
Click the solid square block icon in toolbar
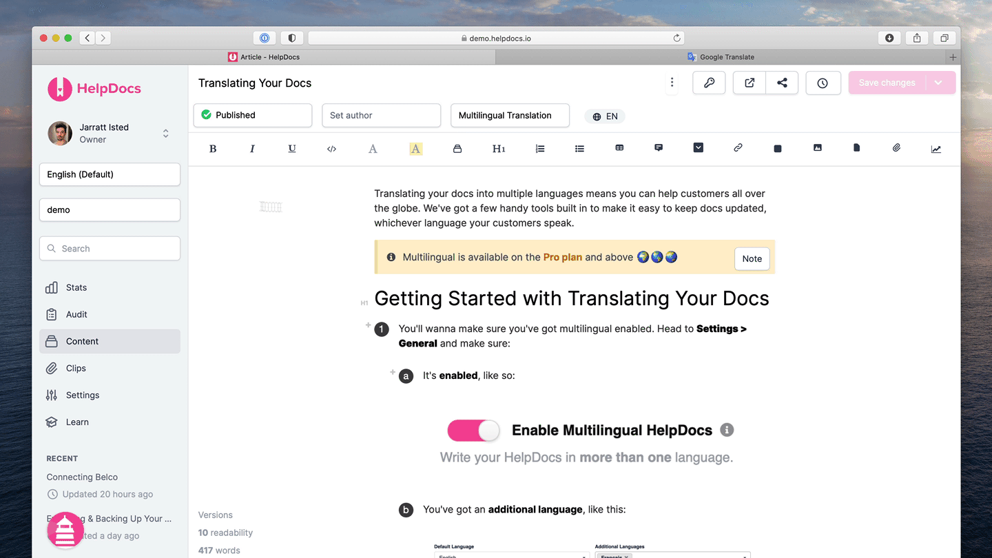(778, 149)
